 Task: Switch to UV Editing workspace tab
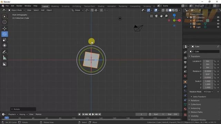point(77,6)
